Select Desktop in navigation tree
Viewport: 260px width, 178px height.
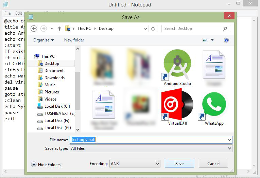51,64
